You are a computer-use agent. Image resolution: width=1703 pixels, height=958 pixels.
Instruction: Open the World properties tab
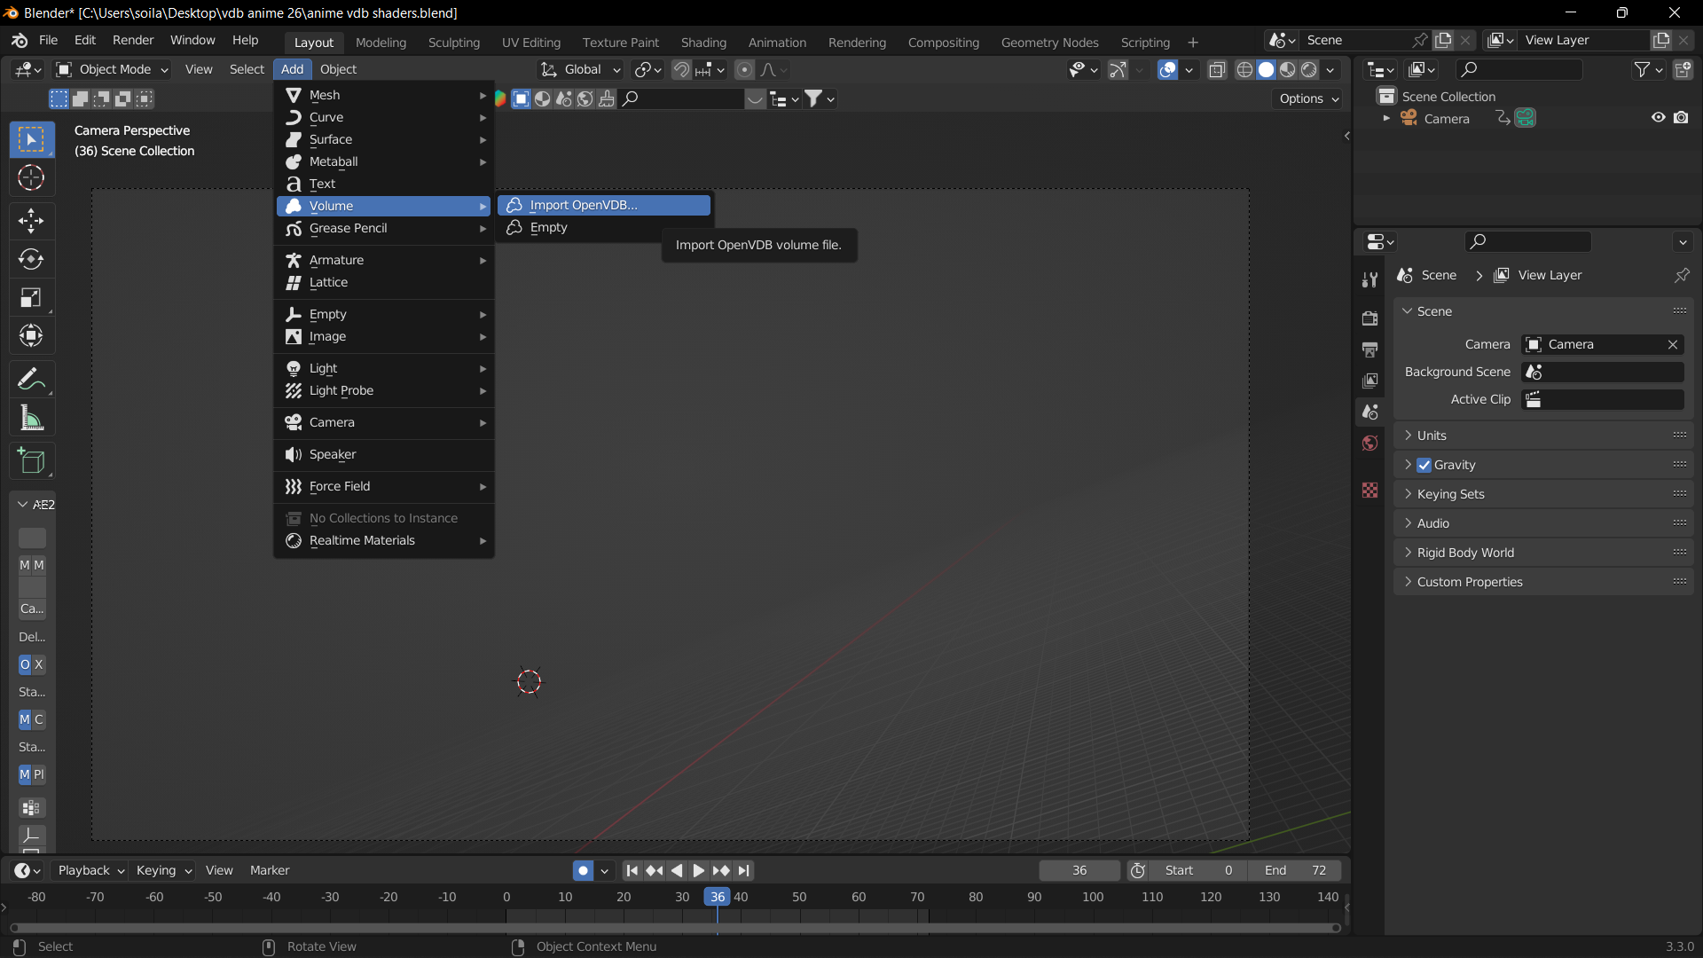click(1369, 444)
